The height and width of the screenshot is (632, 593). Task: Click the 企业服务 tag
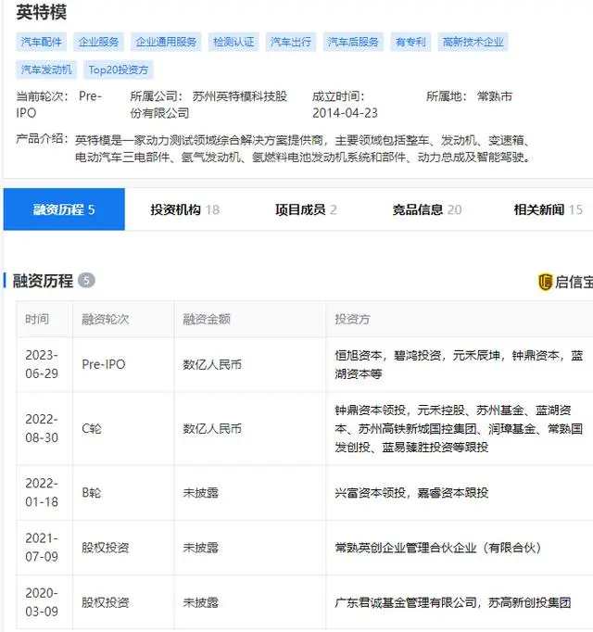[x=99, y=42]
